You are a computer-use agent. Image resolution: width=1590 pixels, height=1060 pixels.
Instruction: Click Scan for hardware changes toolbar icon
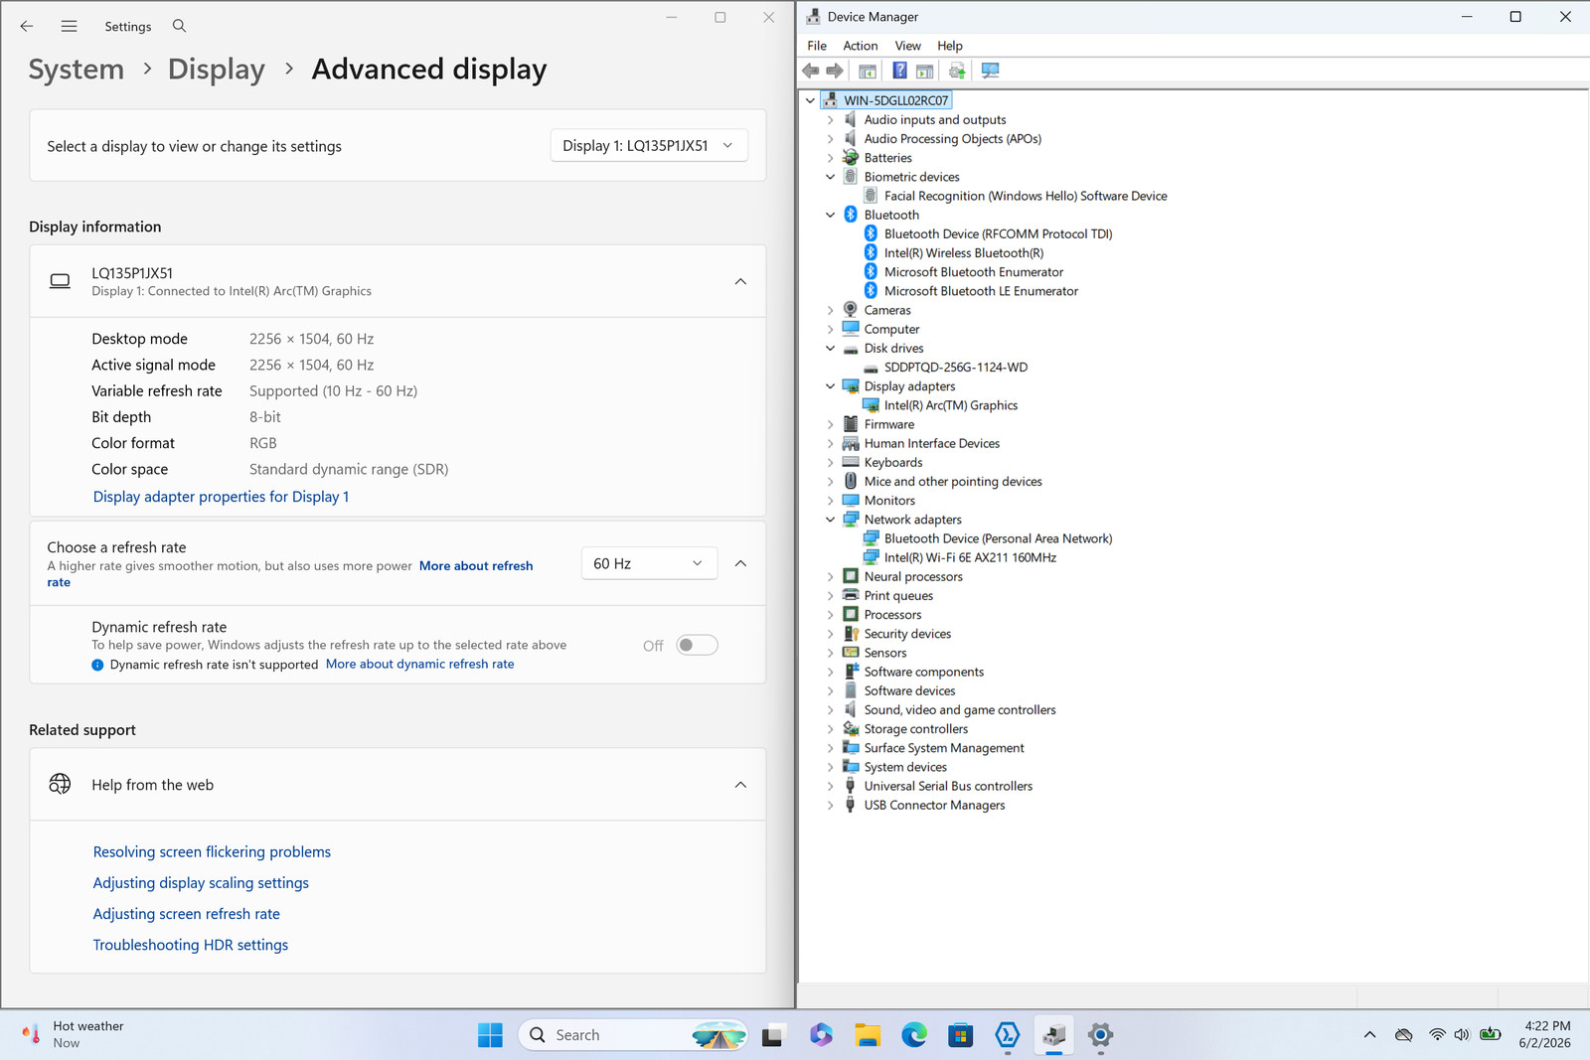(x=990, y=71)
